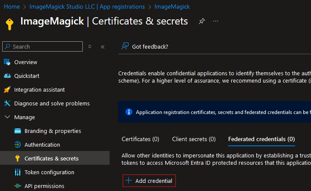Click the Manage section label
Image resolution: width=311 pixels, height=191 pixels.
(25, 117)
